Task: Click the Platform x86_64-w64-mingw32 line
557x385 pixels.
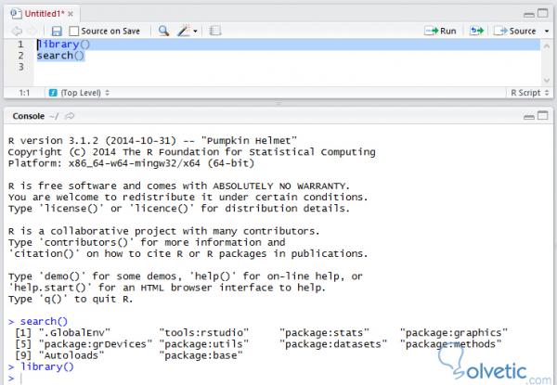Action: pyautogui.click(x=131, y=163)
